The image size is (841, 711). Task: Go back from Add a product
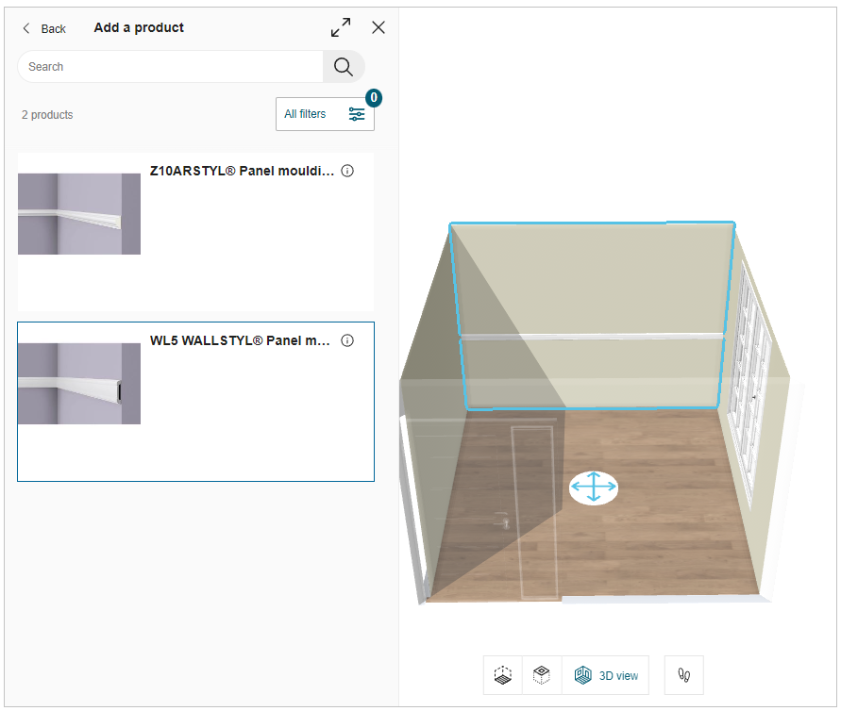[x=44, y=28]
